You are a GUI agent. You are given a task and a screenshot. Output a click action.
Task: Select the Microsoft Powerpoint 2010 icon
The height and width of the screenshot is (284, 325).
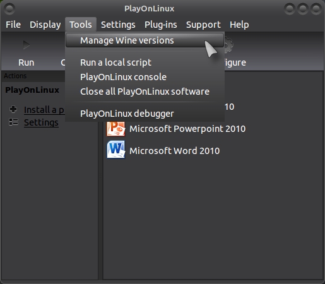coord(115,129)
